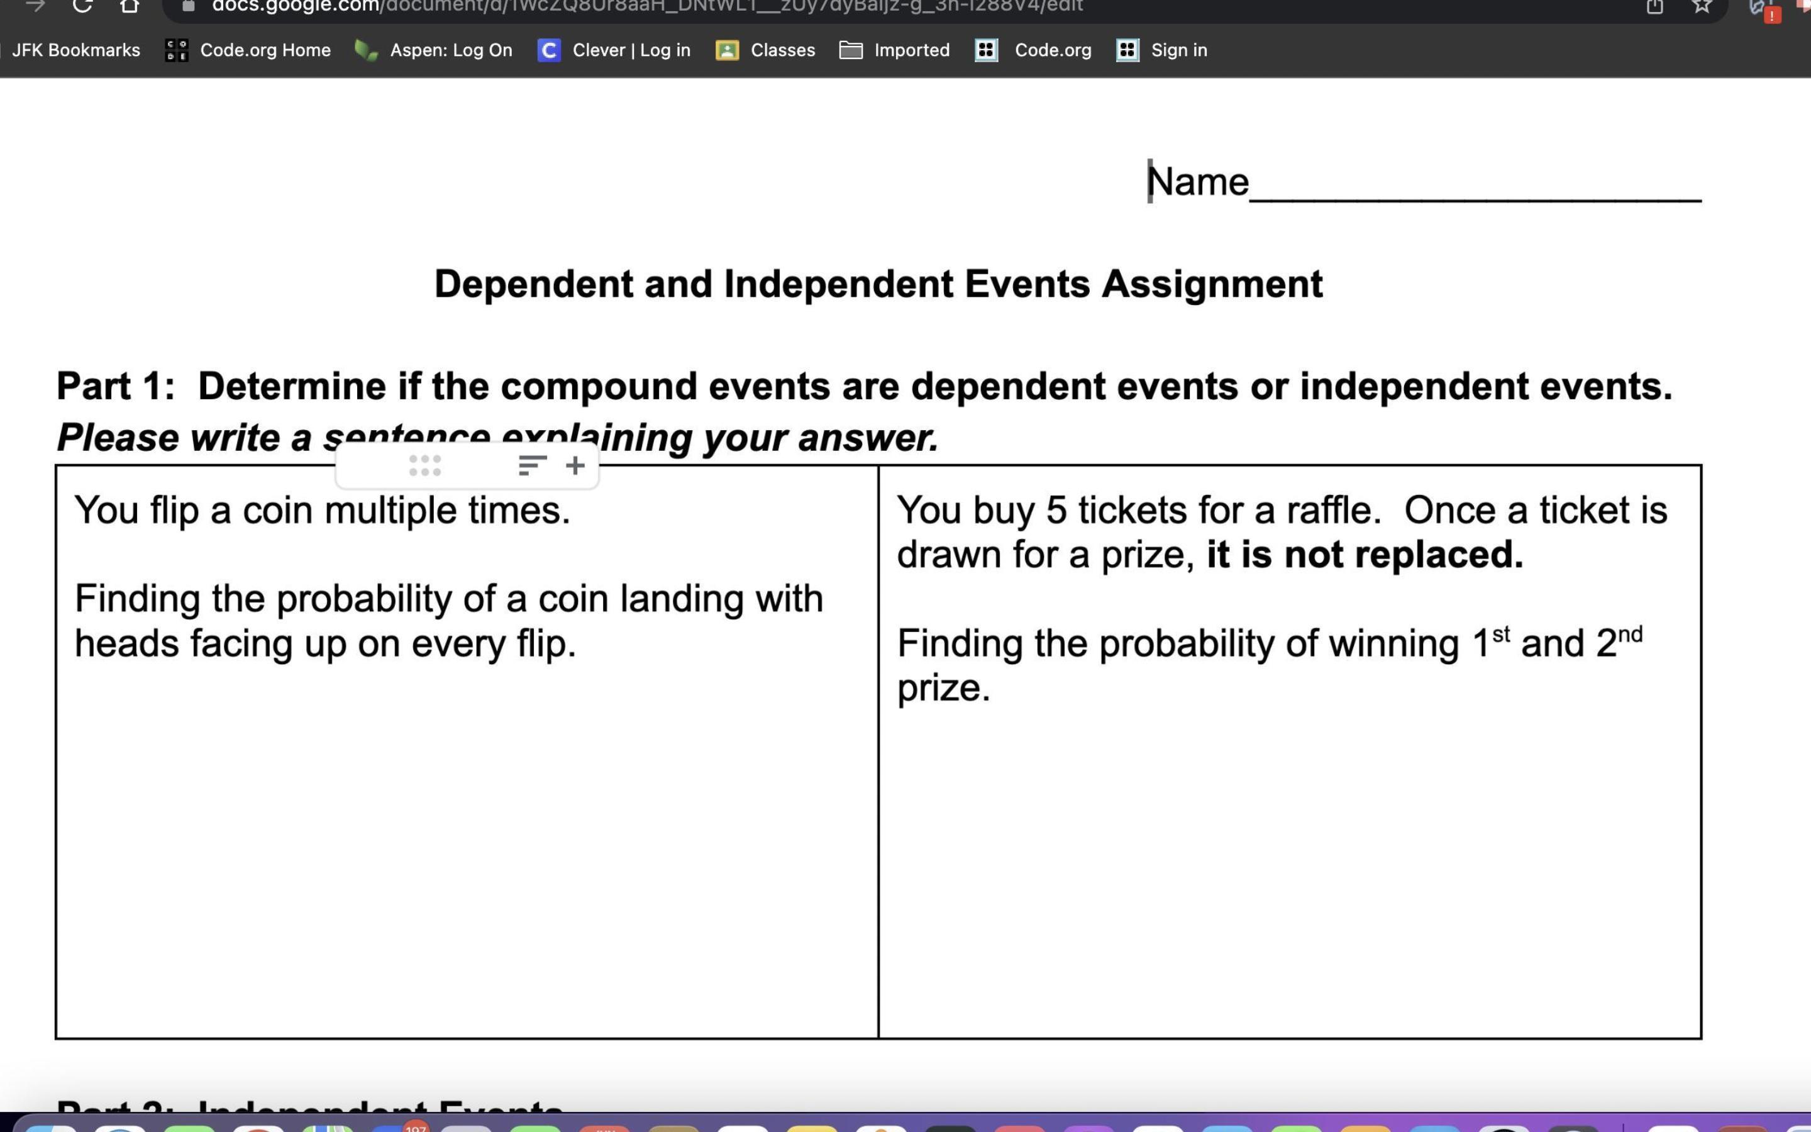Click the table column drag handle dots
This screenshot has width=1811, height=1132.
coord(424,465)
